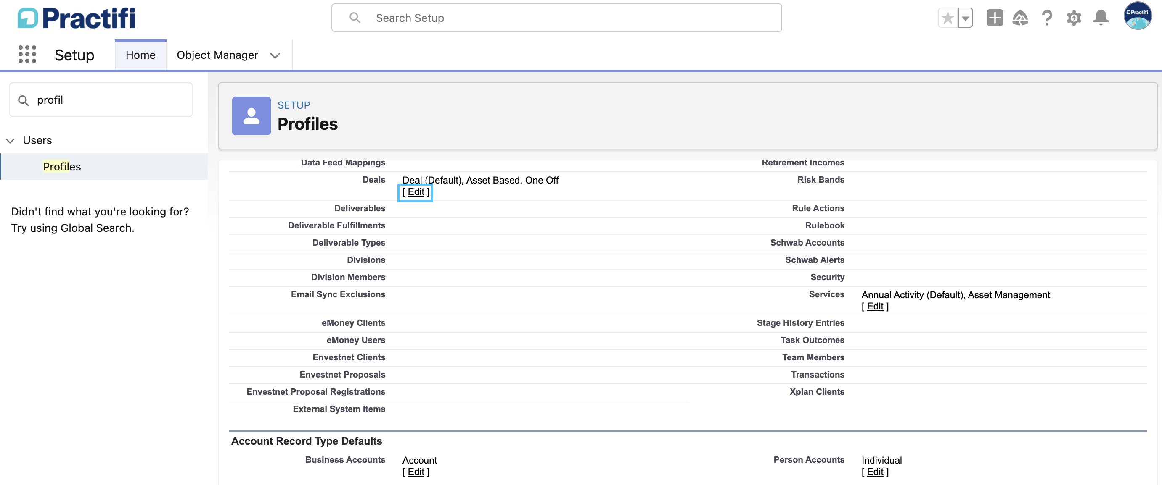Click the Practifi logo

pyautogui.click(x=76, y=18)
